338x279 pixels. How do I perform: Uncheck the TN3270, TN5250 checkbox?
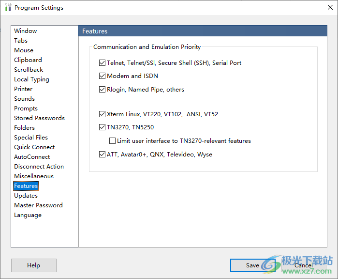(102, 128)
